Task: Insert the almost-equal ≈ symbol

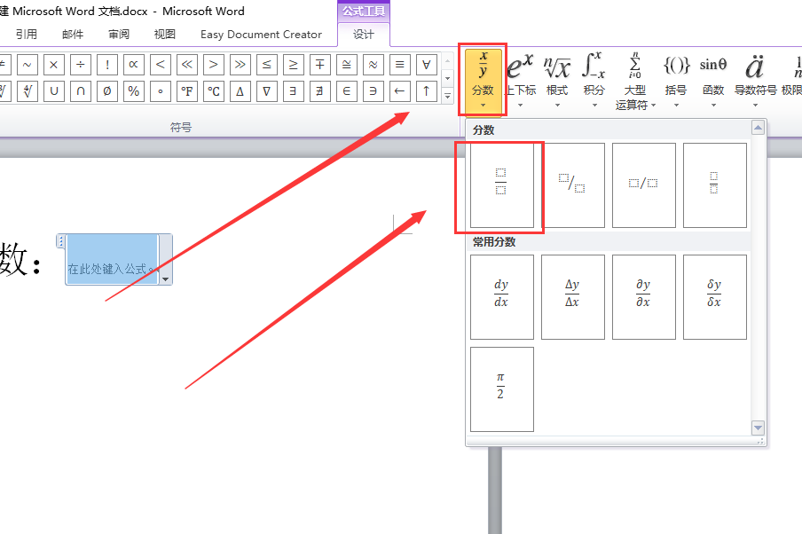Action: click(373, 65)
